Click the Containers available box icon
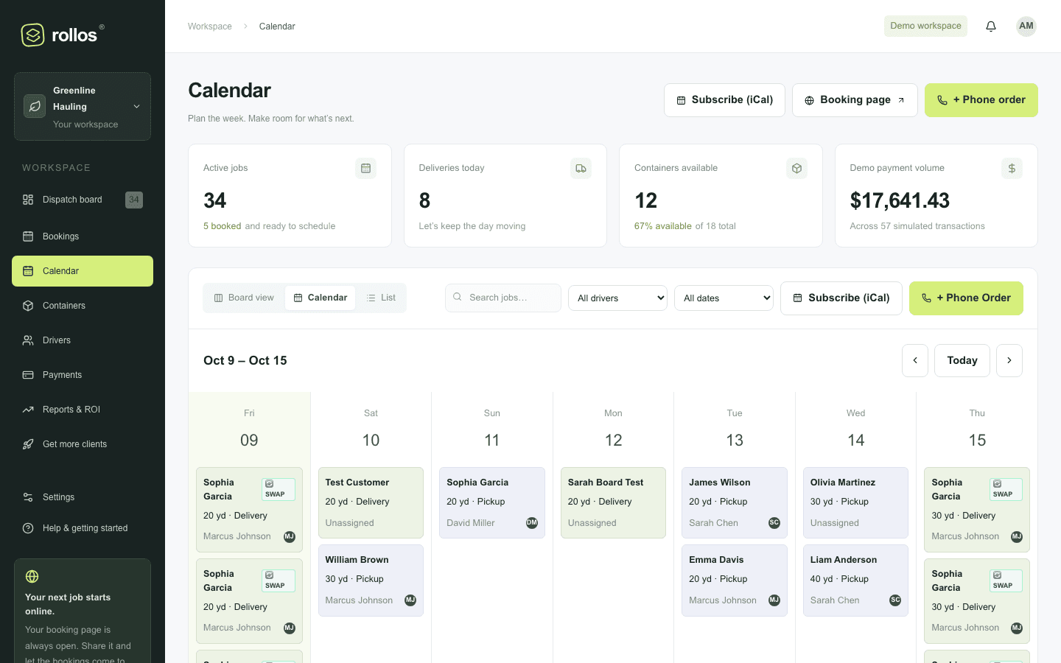This screenshot has width=1061, height=663. (x=796, y=169)
